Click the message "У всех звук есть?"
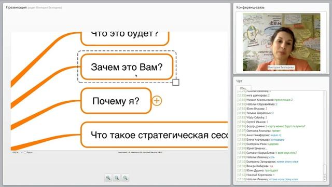 [286, 153]
